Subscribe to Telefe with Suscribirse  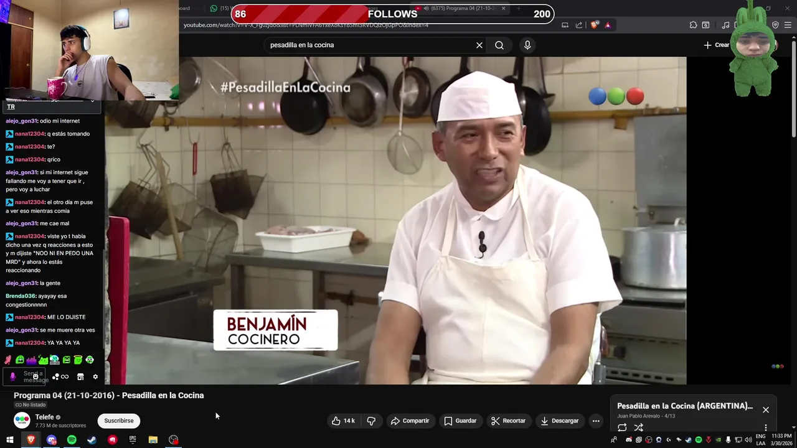[x=119, y=421]
